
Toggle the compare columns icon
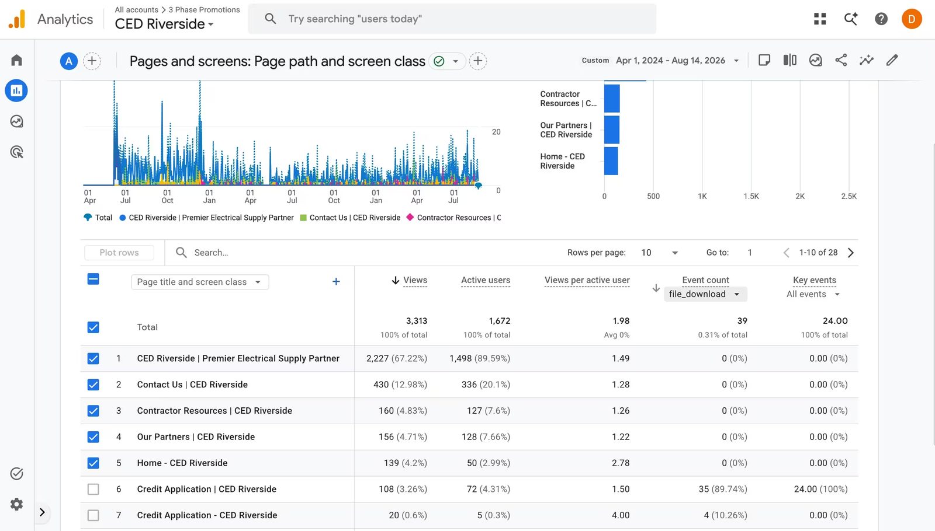coord(790,60)
